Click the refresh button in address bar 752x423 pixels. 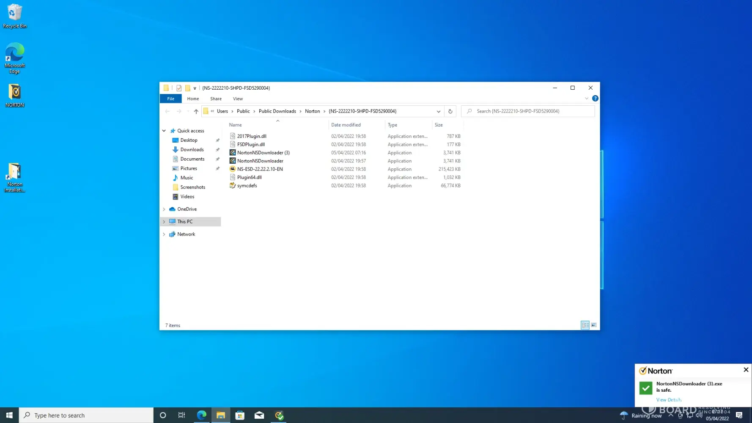[x=450, y=111]
